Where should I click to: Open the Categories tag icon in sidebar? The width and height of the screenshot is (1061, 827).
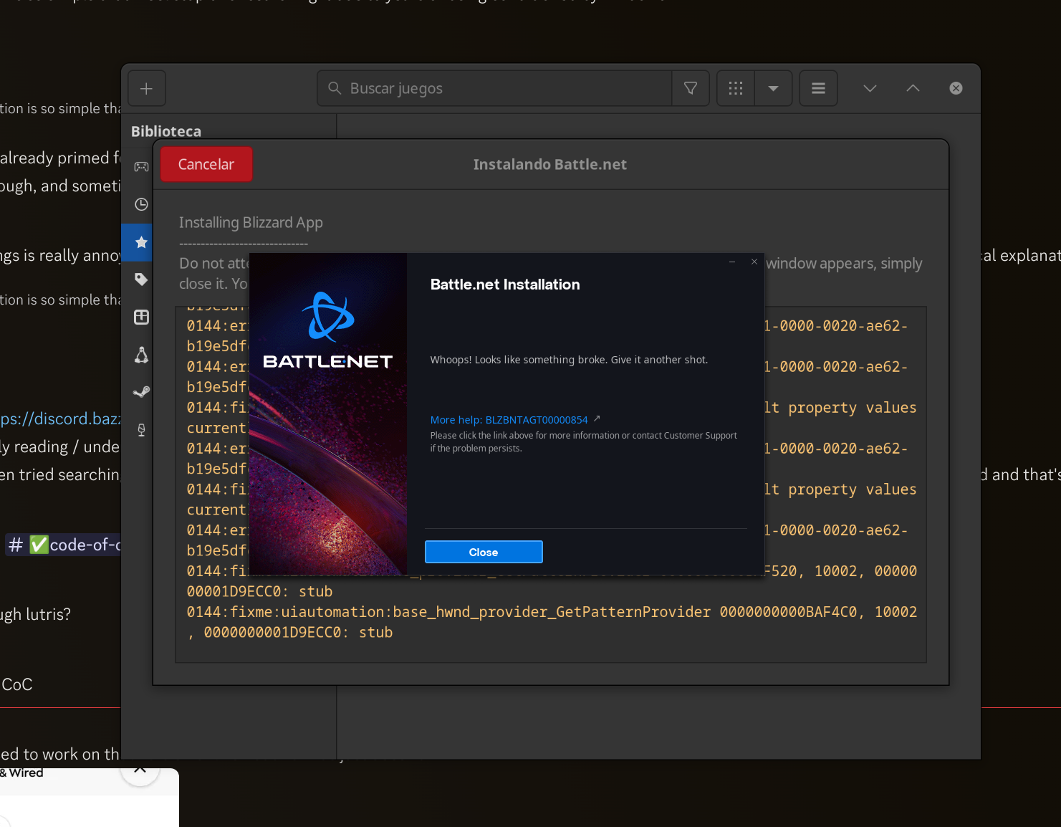point(141,279)
